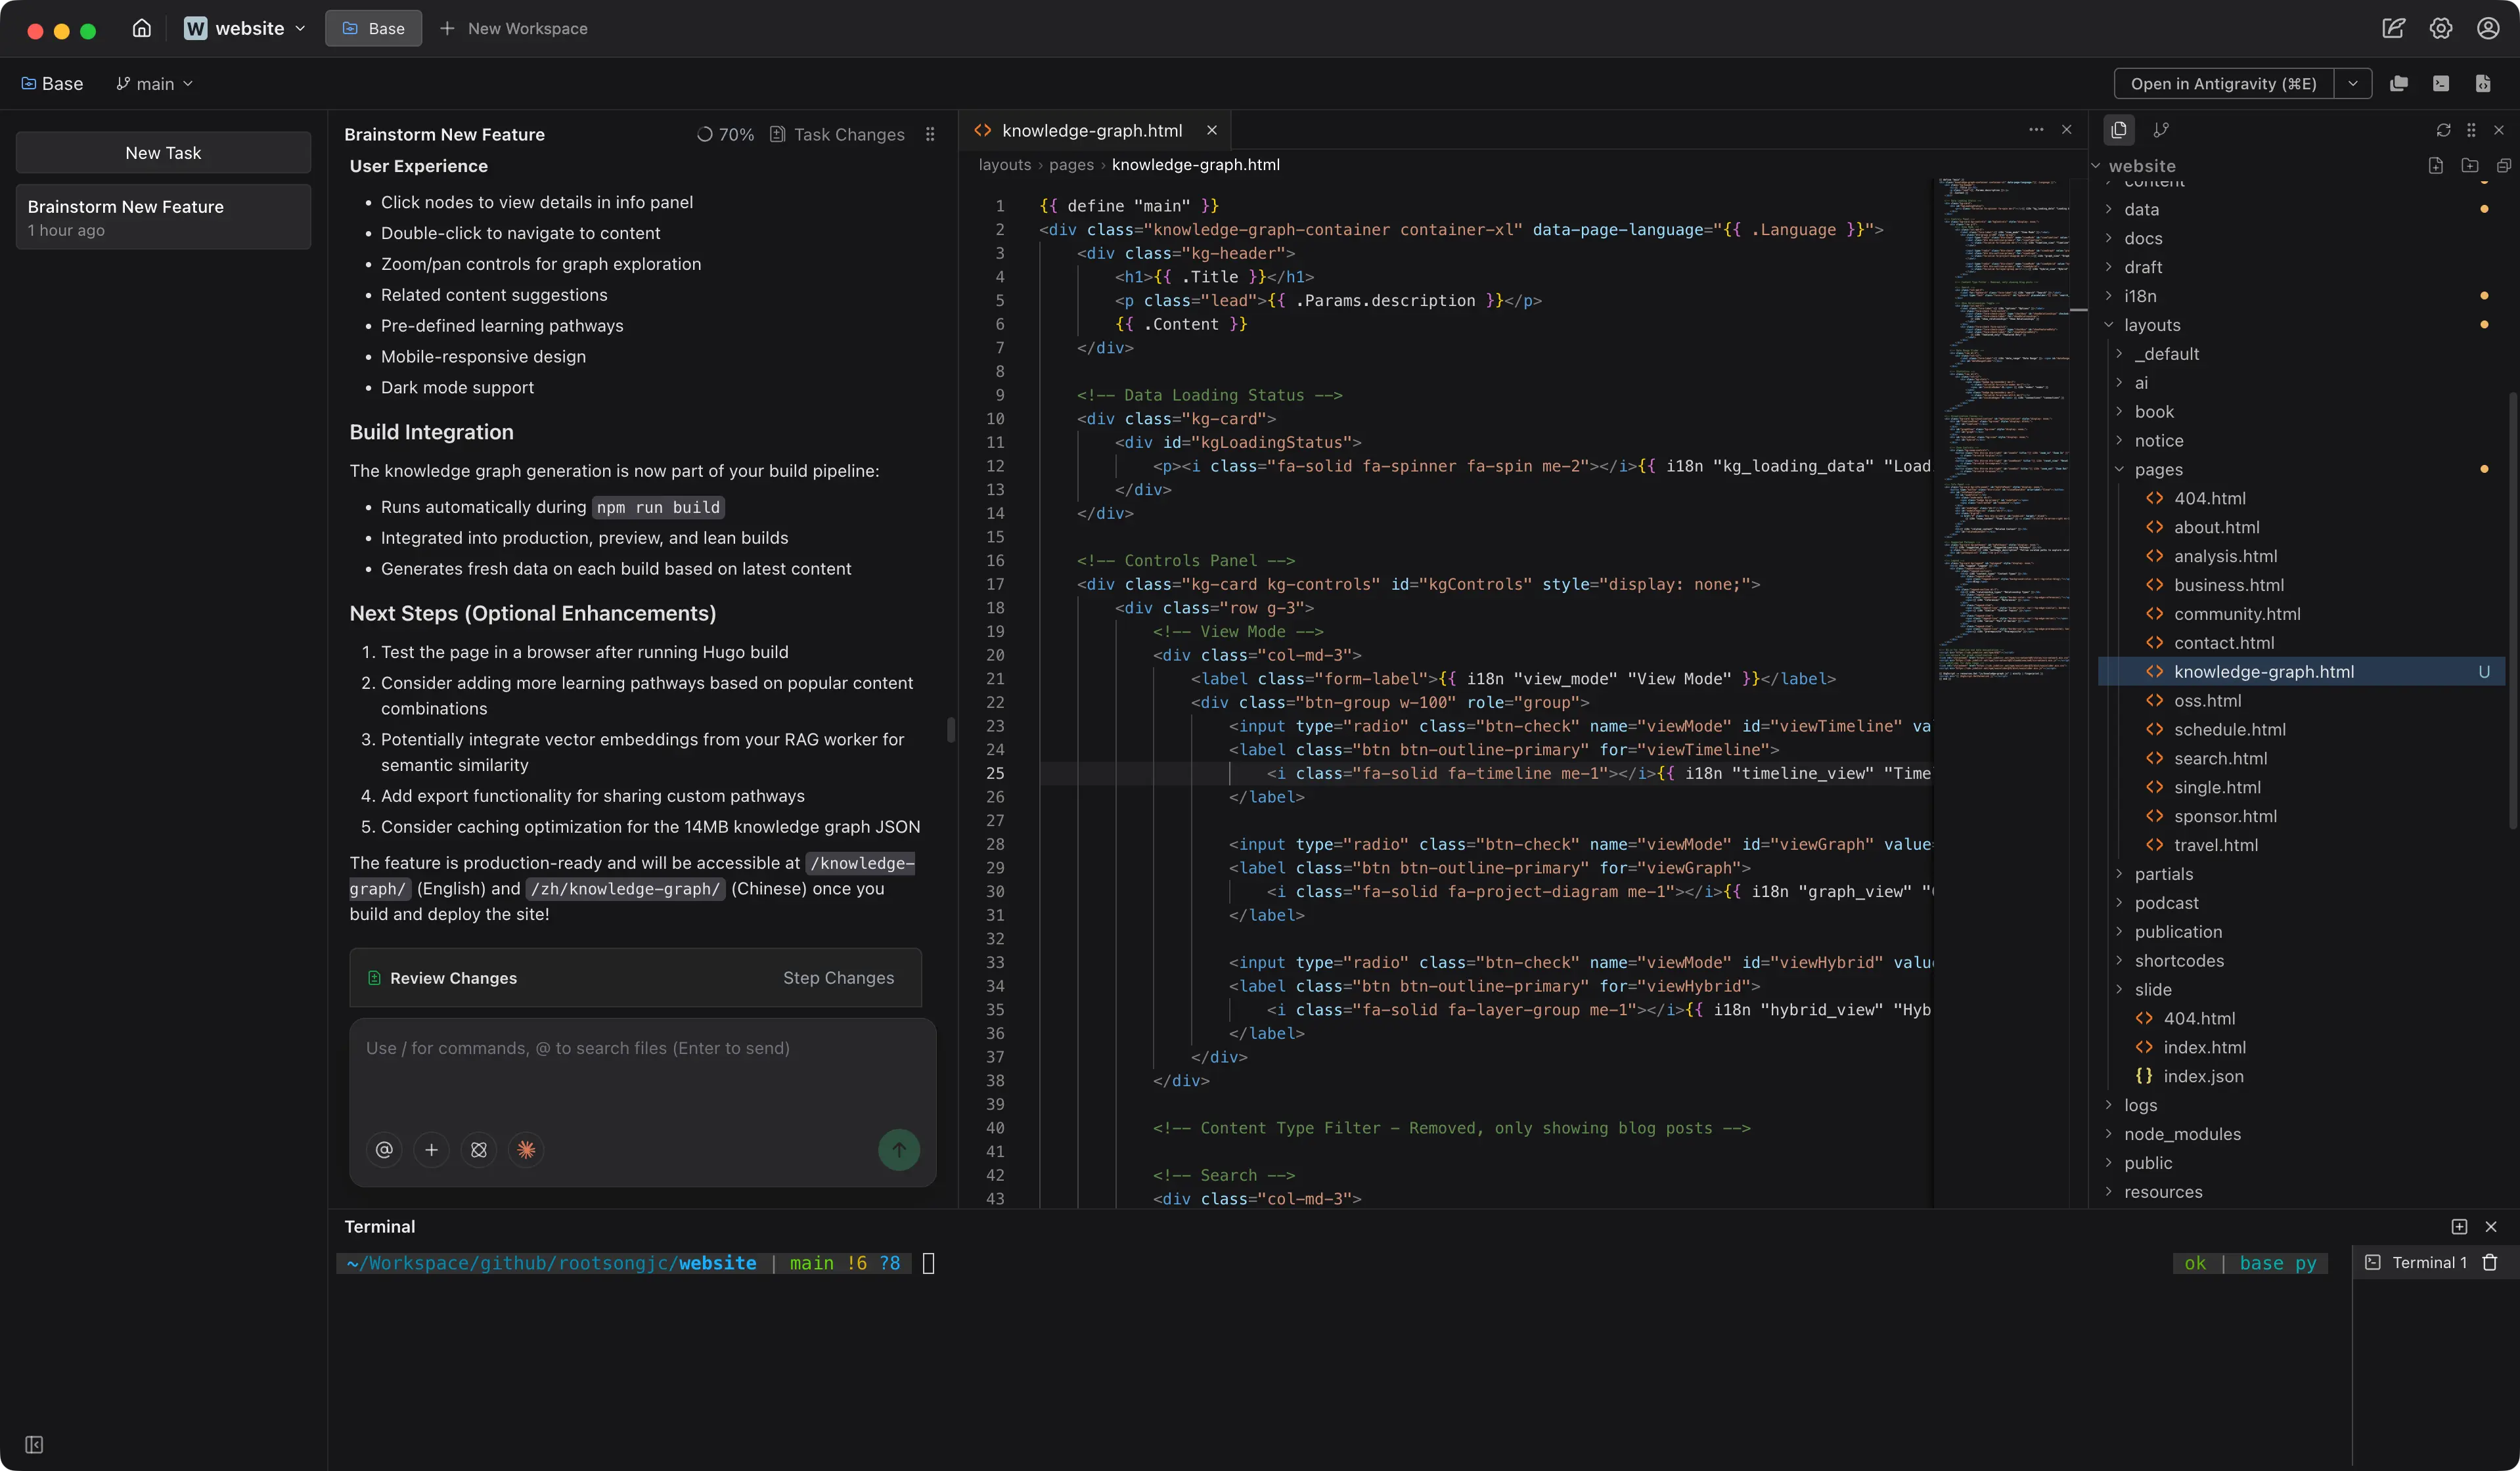The height and width of the screenshot is (1471, 2520).
Task: Click the terminal icon in top toolbar
Action: click(x=2441, y=84)
